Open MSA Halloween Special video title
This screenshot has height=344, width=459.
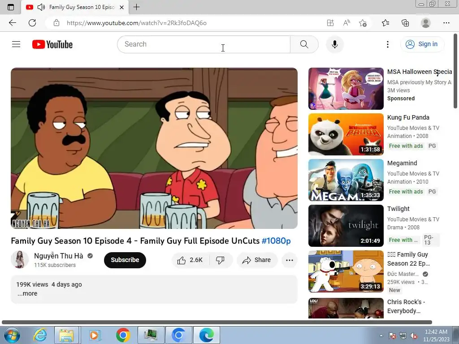pos(420,72)
